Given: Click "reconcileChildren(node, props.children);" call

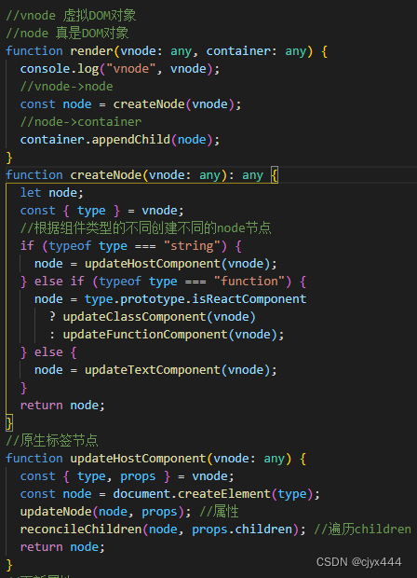Looking at the screenshot, I should 163,530.
